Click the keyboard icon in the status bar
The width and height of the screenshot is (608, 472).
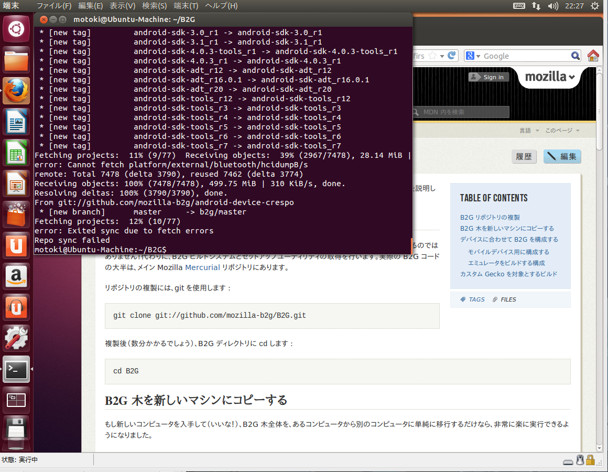pyautogui.click(x=568, y=462)
